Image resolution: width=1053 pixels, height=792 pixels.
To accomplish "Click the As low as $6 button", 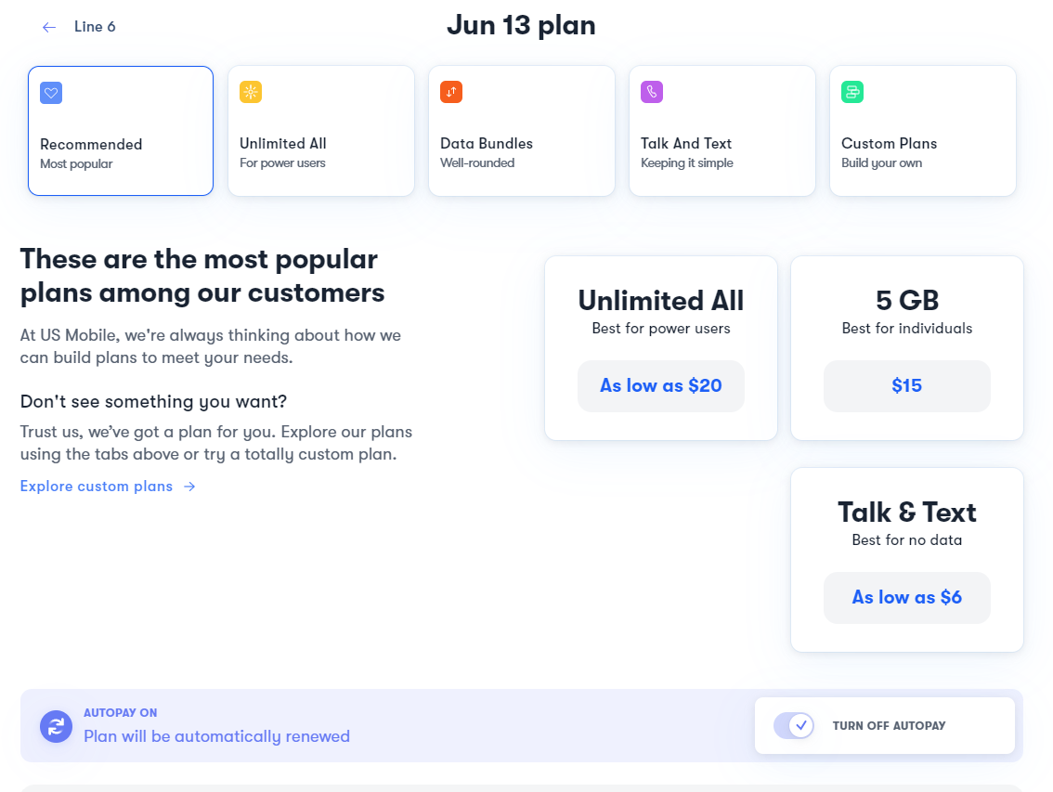I will pos(906,597).
